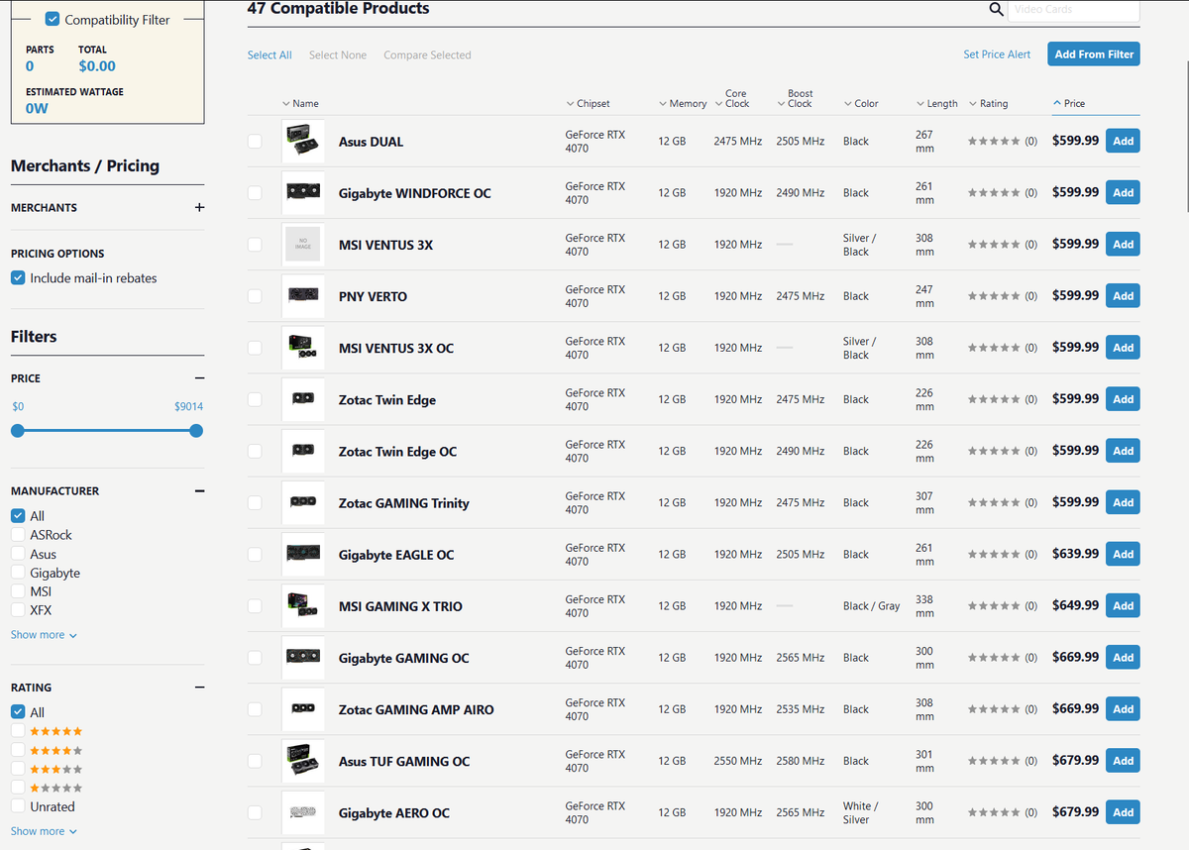The width and height of the screenshot is (1189, 850).
Task: Open the Asus DUAL product thumbnail
Action: click(302, 142)
